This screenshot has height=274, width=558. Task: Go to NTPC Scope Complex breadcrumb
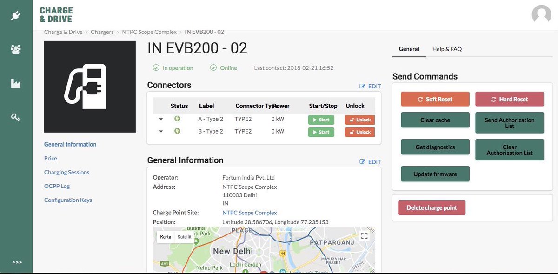click(149, 32)
